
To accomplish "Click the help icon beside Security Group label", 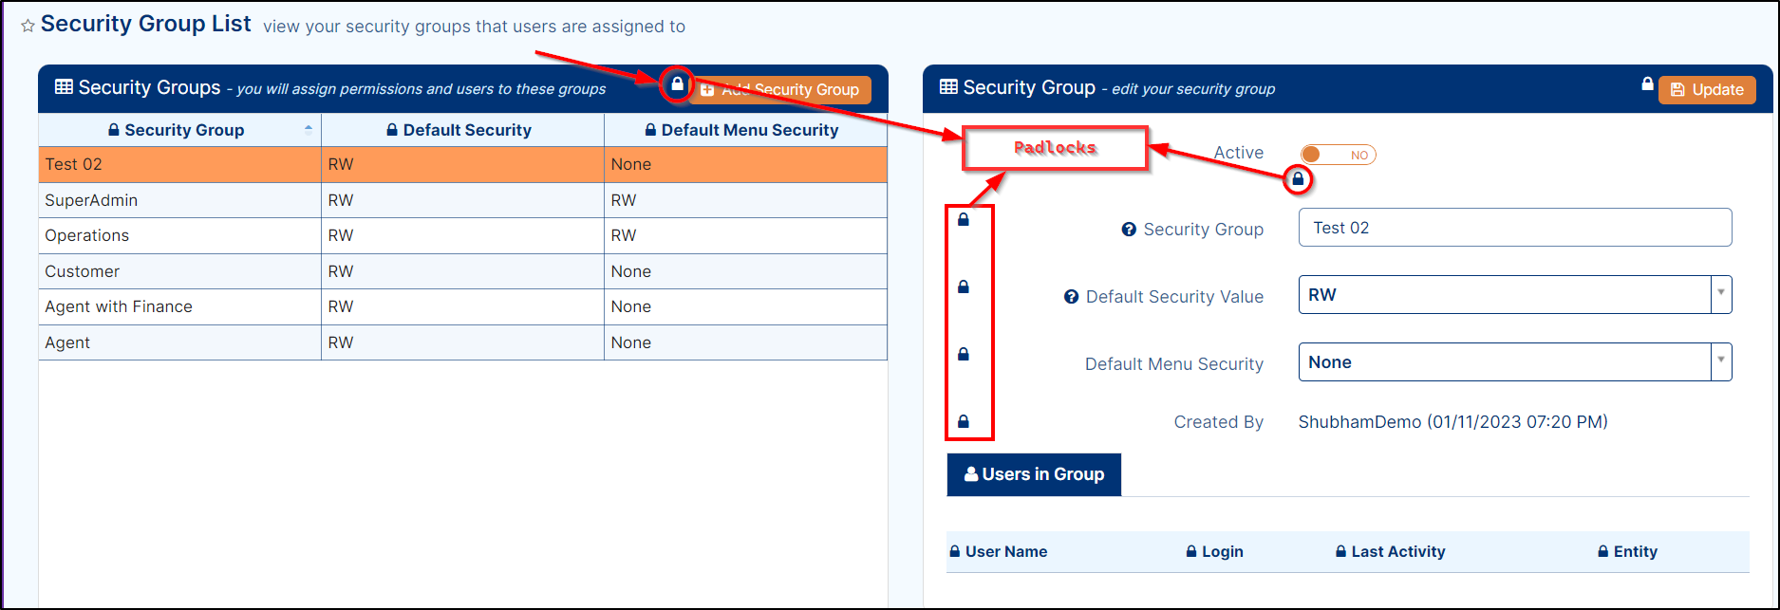I will 1129,230.
